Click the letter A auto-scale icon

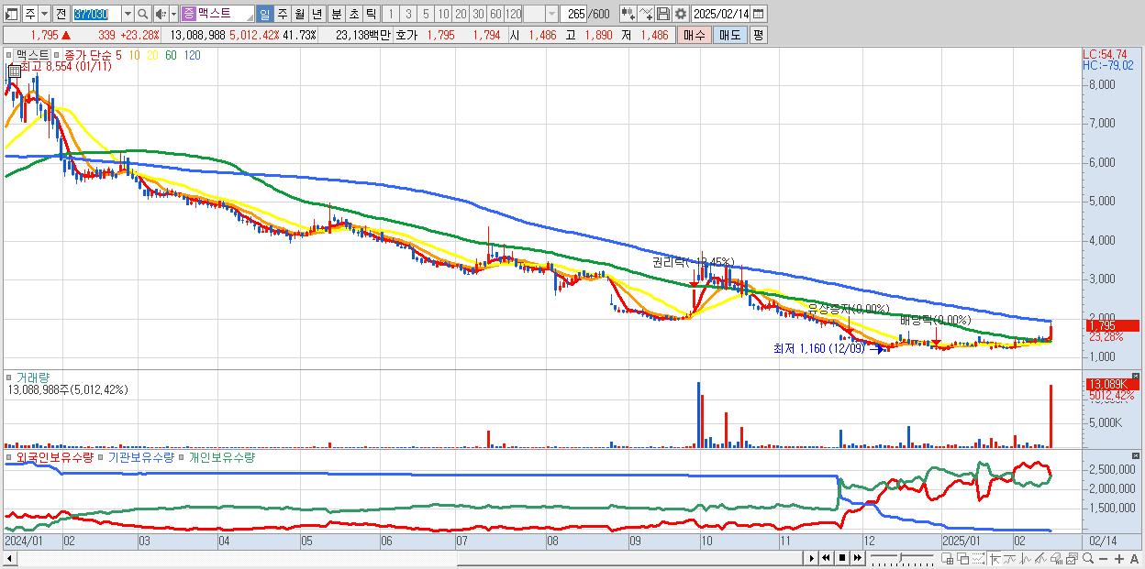pyautogui.click(x=1134, y=559)
